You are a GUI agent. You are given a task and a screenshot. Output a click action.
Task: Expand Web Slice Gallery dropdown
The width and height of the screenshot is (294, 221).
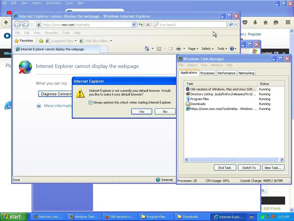coord(111,41)
